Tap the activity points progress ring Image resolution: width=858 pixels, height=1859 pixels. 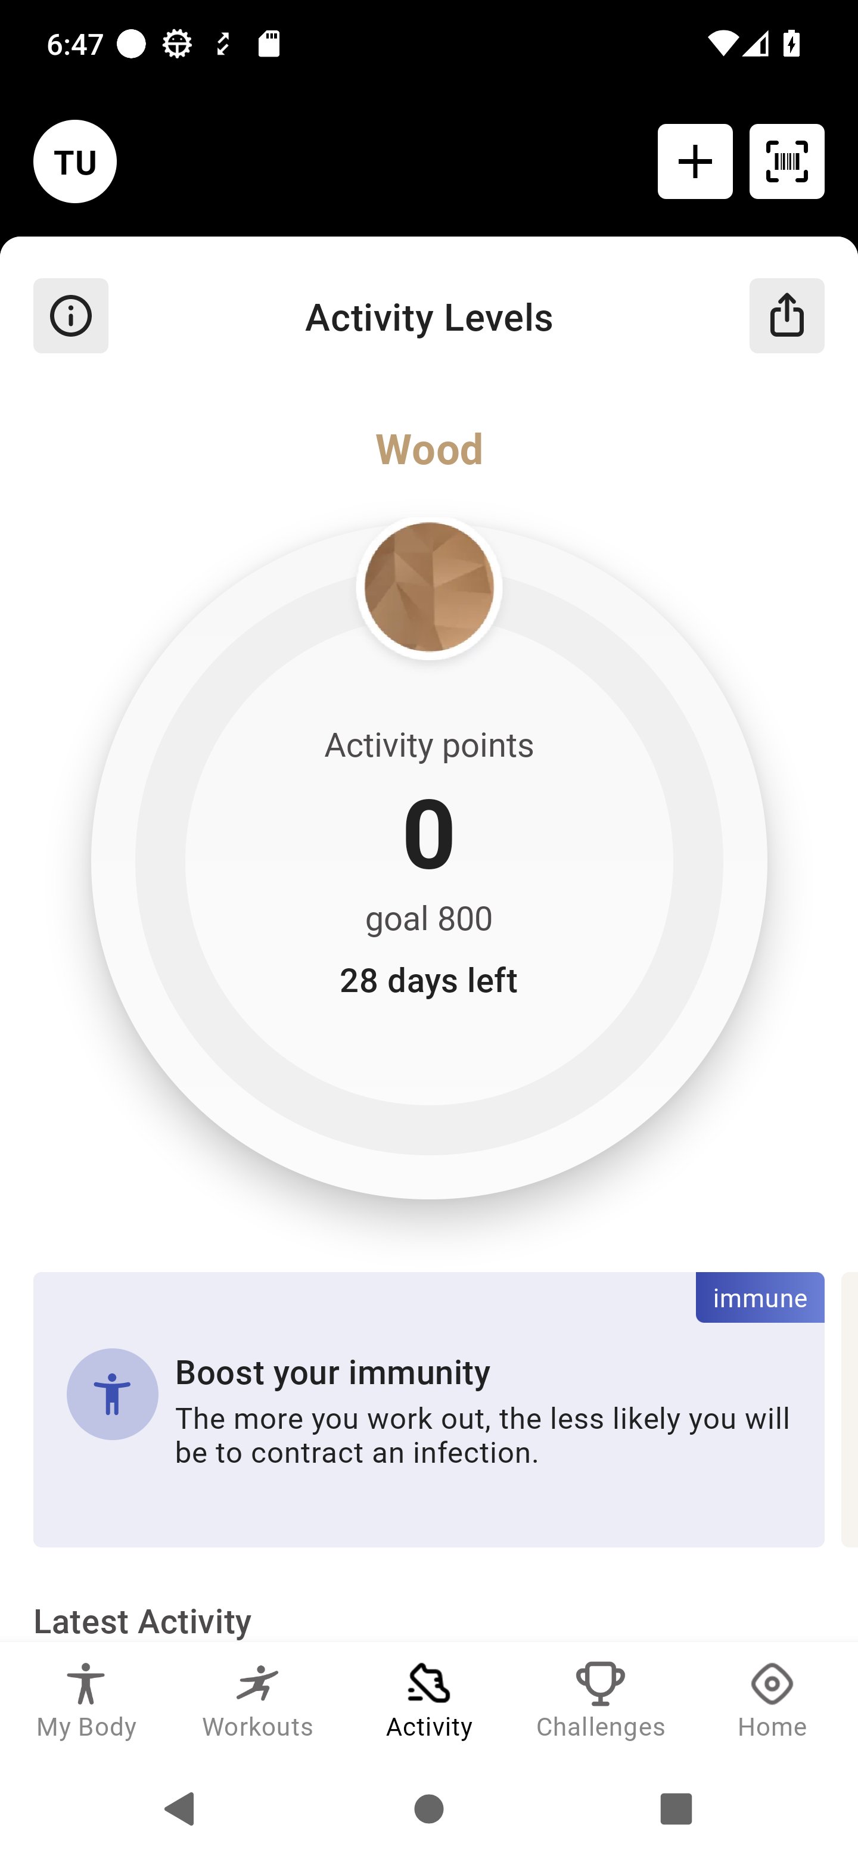click(x=428, y=862)
